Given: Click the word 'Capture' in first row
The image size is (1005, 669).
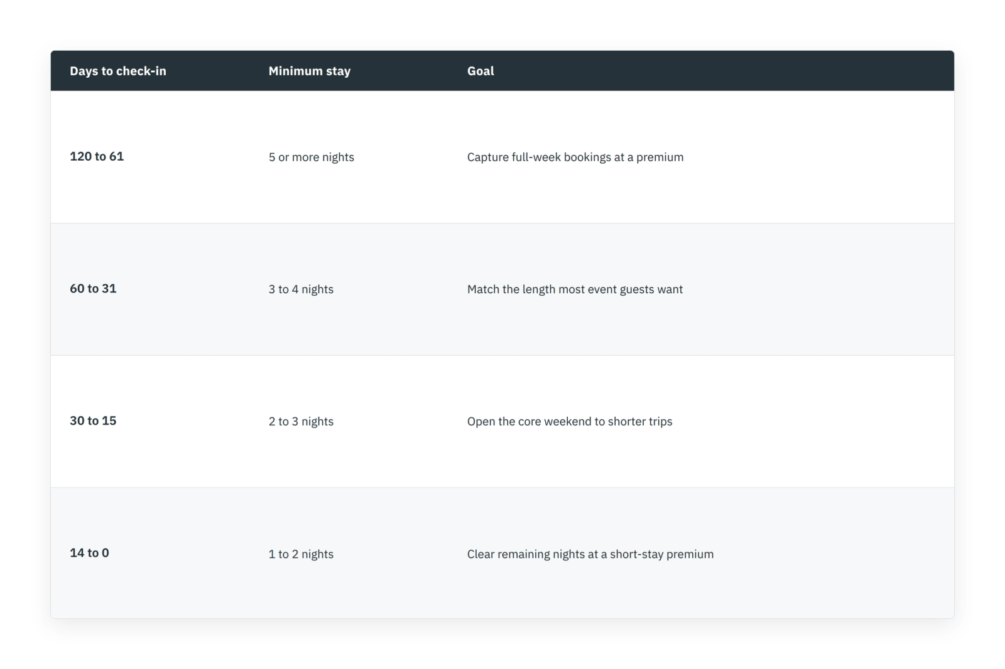Looking at the screenshot, I should (x=488, y=158).
